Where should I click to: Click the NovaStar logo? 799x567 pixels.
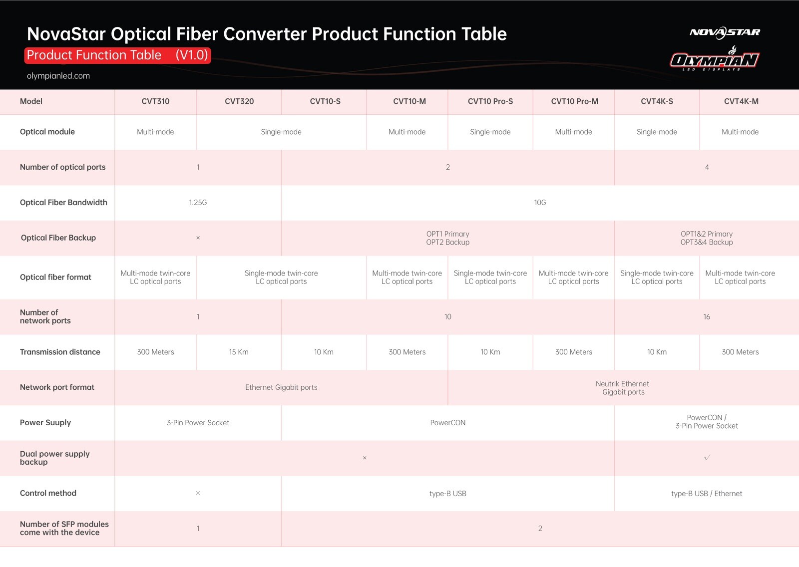725,32
